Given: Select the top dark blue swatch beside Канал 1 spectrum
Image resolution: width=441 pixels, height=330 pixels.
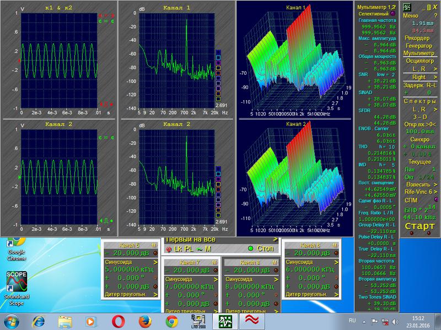Looking at the screenshot, I should pos(218,52).
